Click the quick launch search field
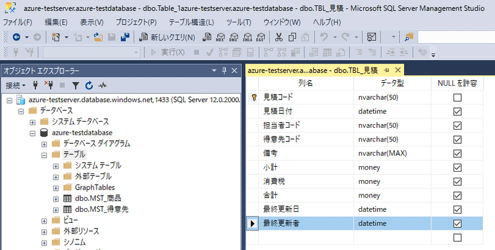 point(456,37)
